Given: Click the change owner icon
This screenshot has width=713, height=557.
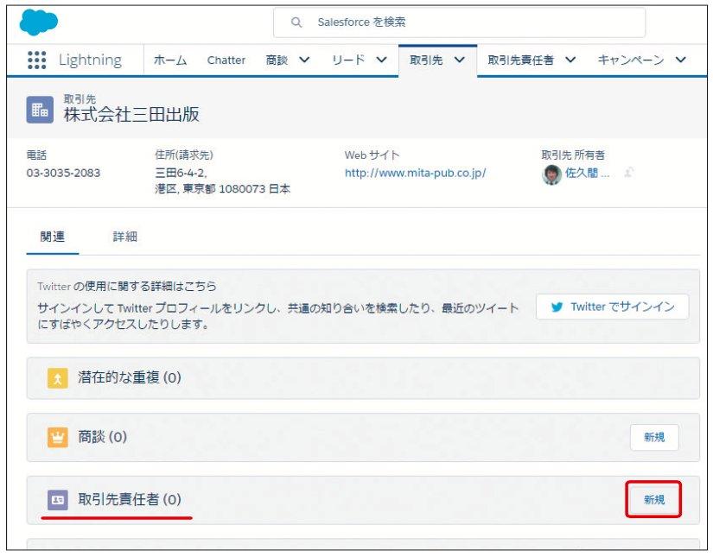Looking at the screenshot, I should point(629,172).
